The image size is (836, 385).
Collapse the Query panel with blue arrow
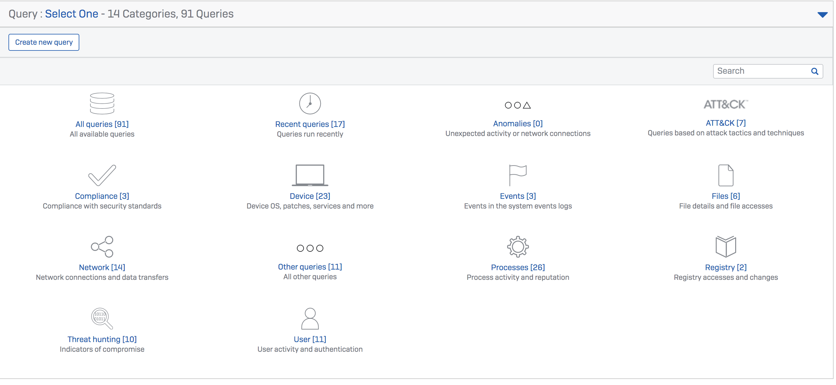coord(822,15)
